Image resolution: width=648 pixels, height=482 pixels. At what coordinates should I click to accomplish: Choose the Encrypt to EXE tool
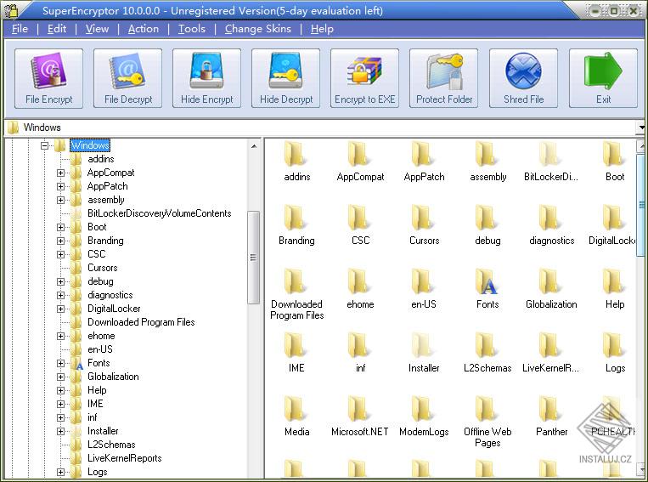pyautogui.click(x=364, y=77)
